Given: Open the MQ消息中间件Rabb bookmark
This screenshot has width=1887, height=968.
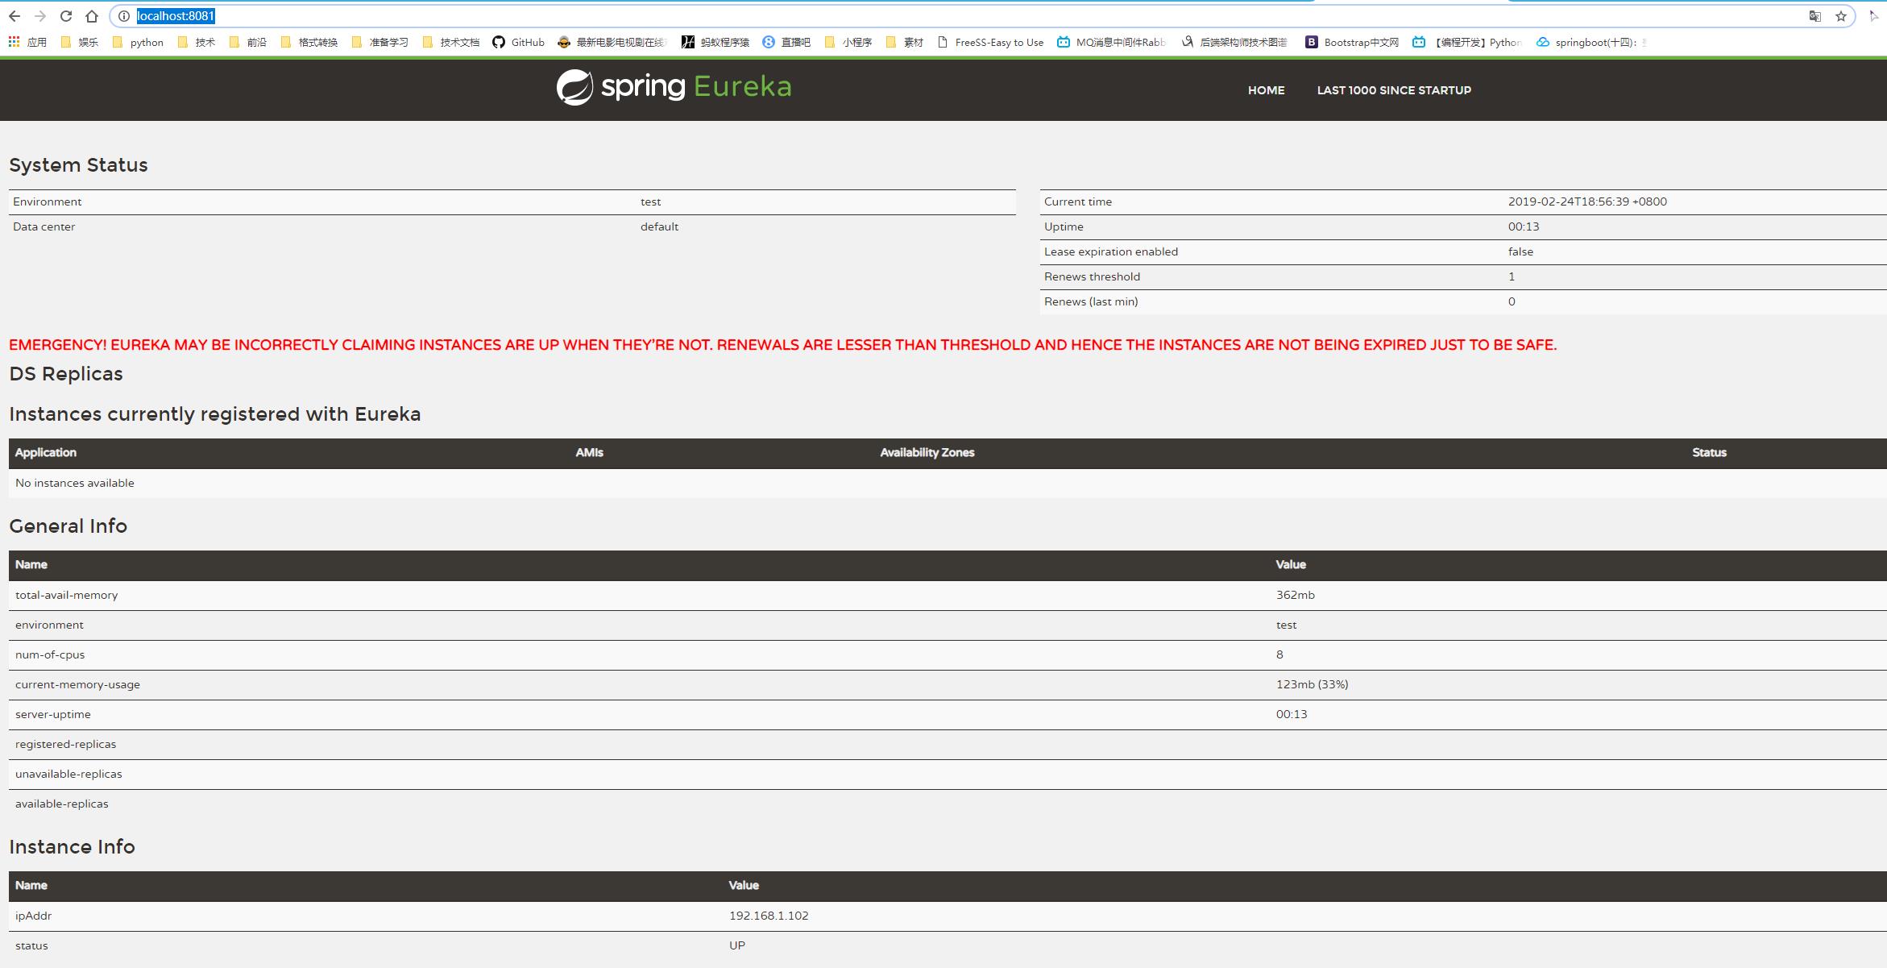Looking at the screenshot, I should tap(1112, 42).
